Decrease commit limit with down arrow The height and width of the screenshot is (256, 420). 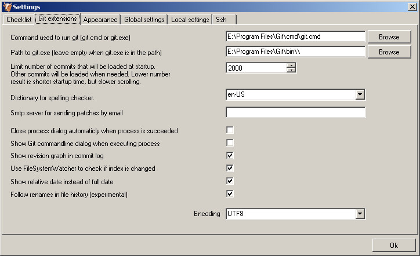click(291, 70)
